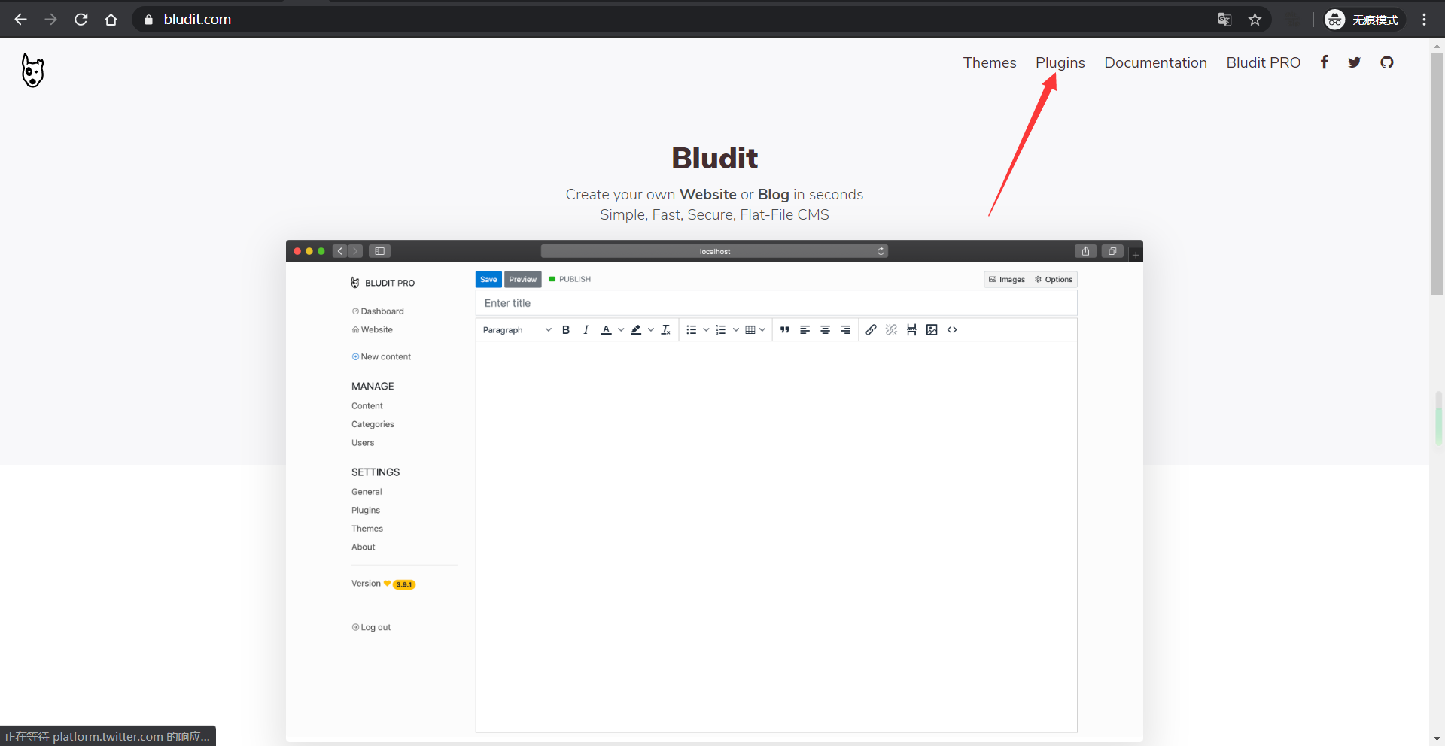This screenshot has height=746, width=1445.
Task: Click the Images button
Action: [1007, 279]
